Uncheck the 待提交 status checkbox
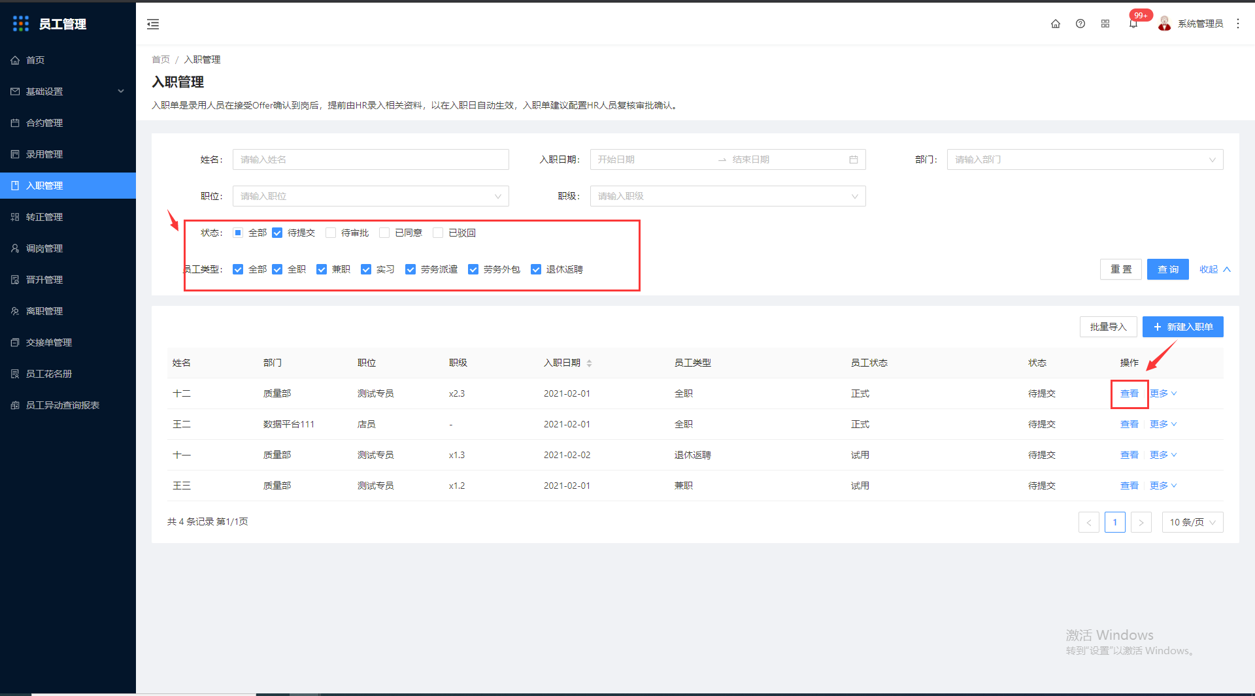Screen dimensions: 1255x696 [x=277, y=233]
